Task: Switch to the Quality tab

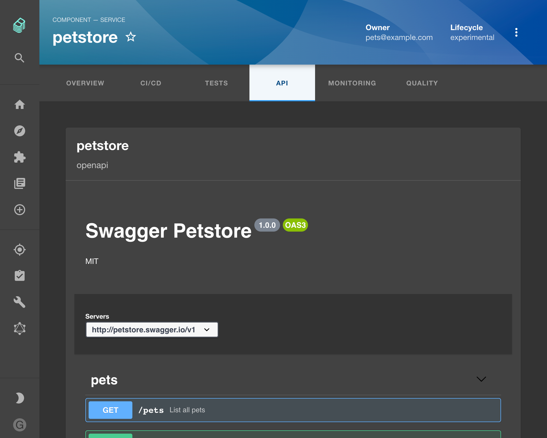Action: (422, 83)
